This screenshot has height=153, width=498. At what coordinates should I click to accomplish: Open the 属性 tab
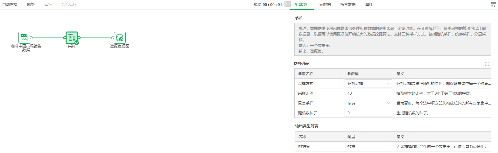click(x=369, y=5)
